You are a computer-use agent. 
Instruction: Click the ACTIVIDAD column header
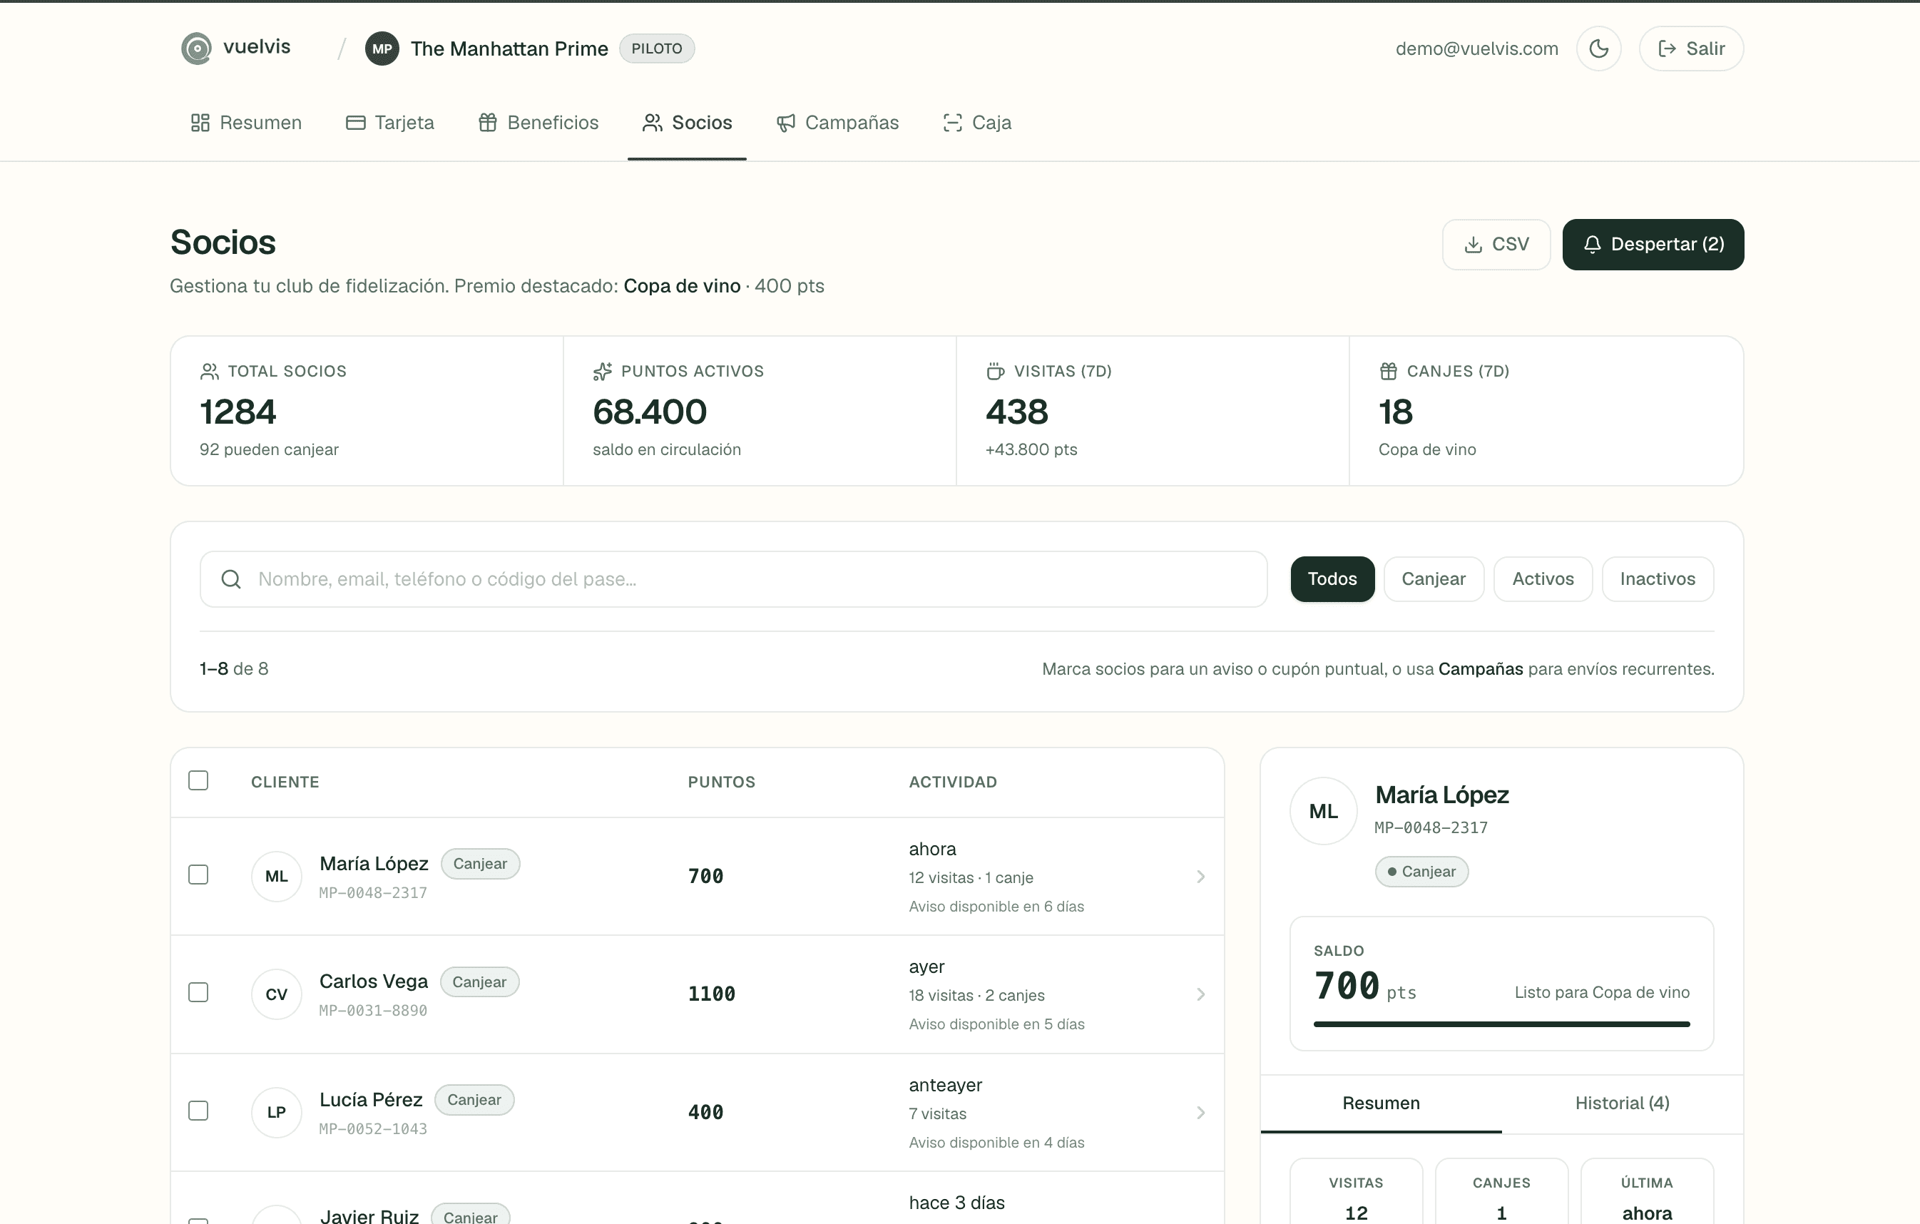(x=953, y=782)
